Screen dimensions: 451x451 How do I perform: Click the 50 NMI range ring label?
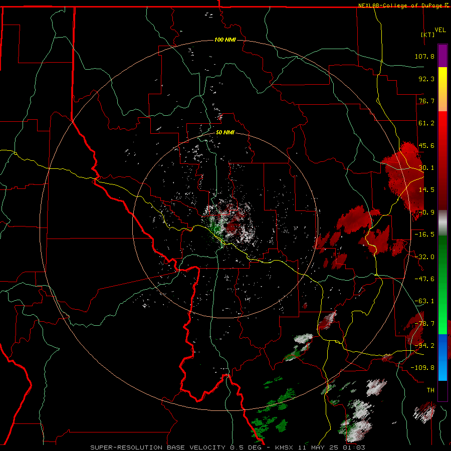[x=225, y=133]
